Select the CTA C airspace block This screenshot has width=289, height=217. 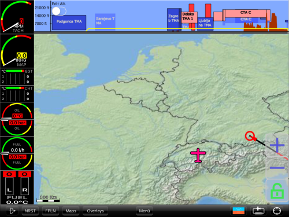246,13
